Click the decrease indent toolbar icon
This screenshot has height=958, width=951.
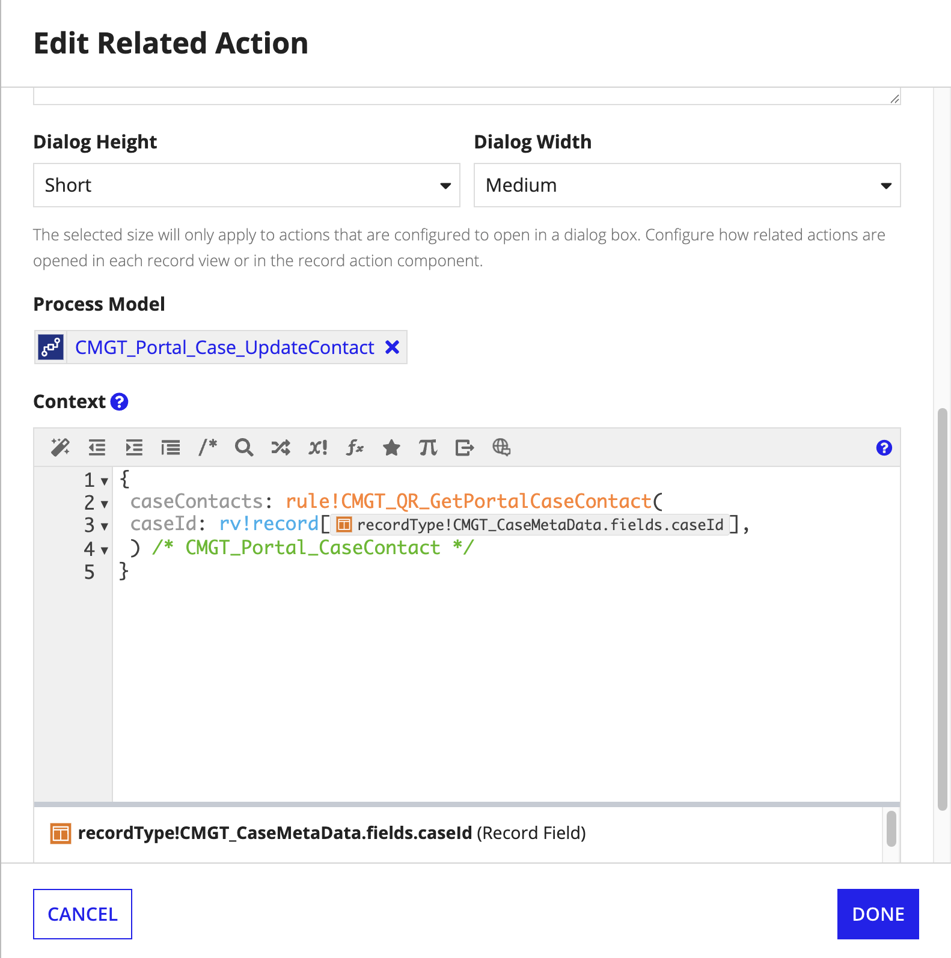(x=97, y=447)
